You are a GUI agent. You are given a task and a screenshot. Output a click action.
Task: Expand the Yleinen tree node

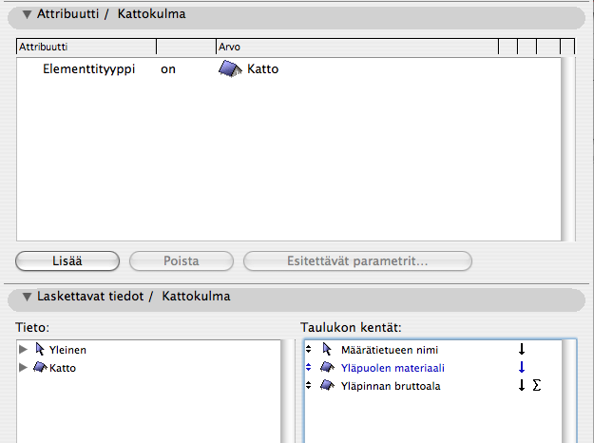click(23, 349)
